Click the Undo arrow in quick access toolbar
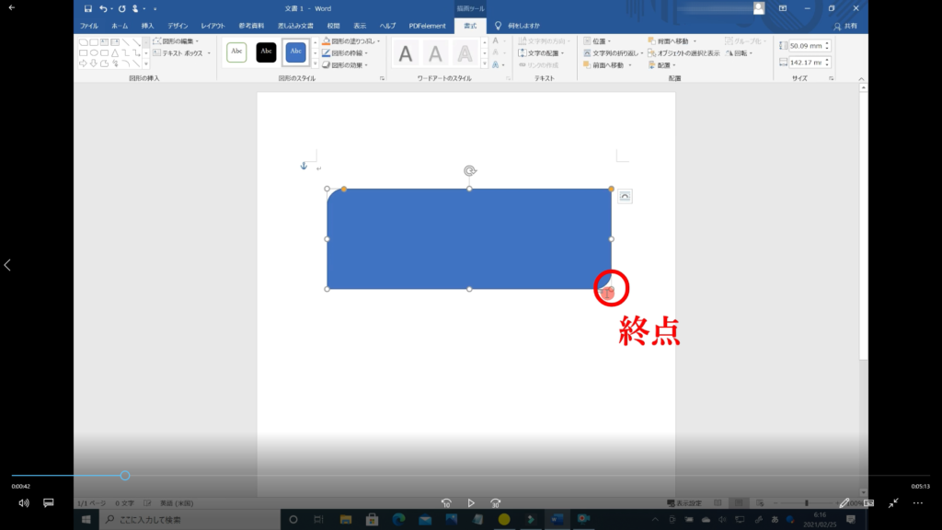Image resolution: width=942 pixels, height=530 pixels. tap(103, 8)
